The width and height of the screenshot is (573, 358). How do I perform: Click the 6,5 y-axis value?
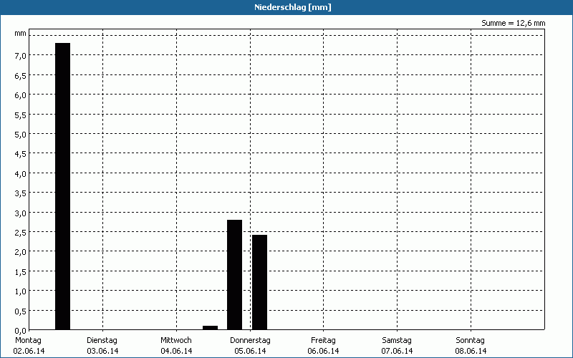coord(20,75)
